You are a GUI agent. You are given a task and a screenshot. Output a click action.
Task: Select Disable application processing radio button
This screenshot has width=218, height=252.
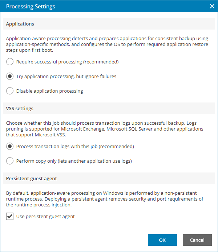tap(10, 91)
